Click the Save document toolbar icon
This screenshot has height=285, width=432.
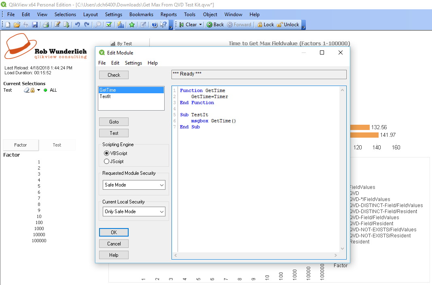(35, 25)
